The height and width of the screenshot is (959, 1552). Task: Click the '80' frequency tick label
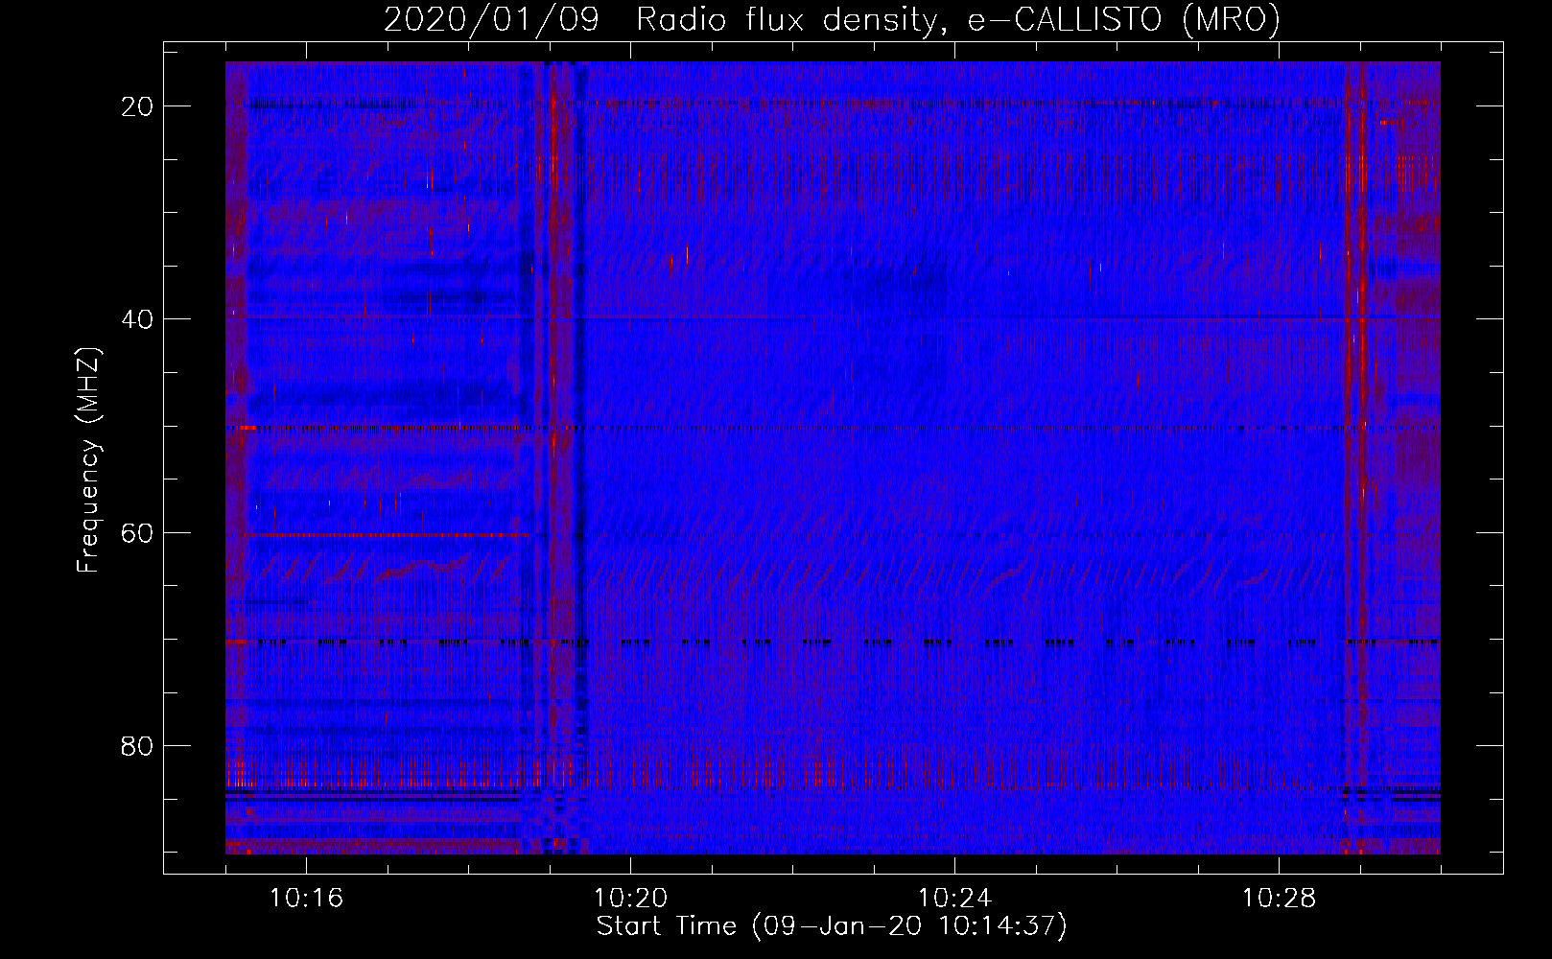tap(138, 745)
